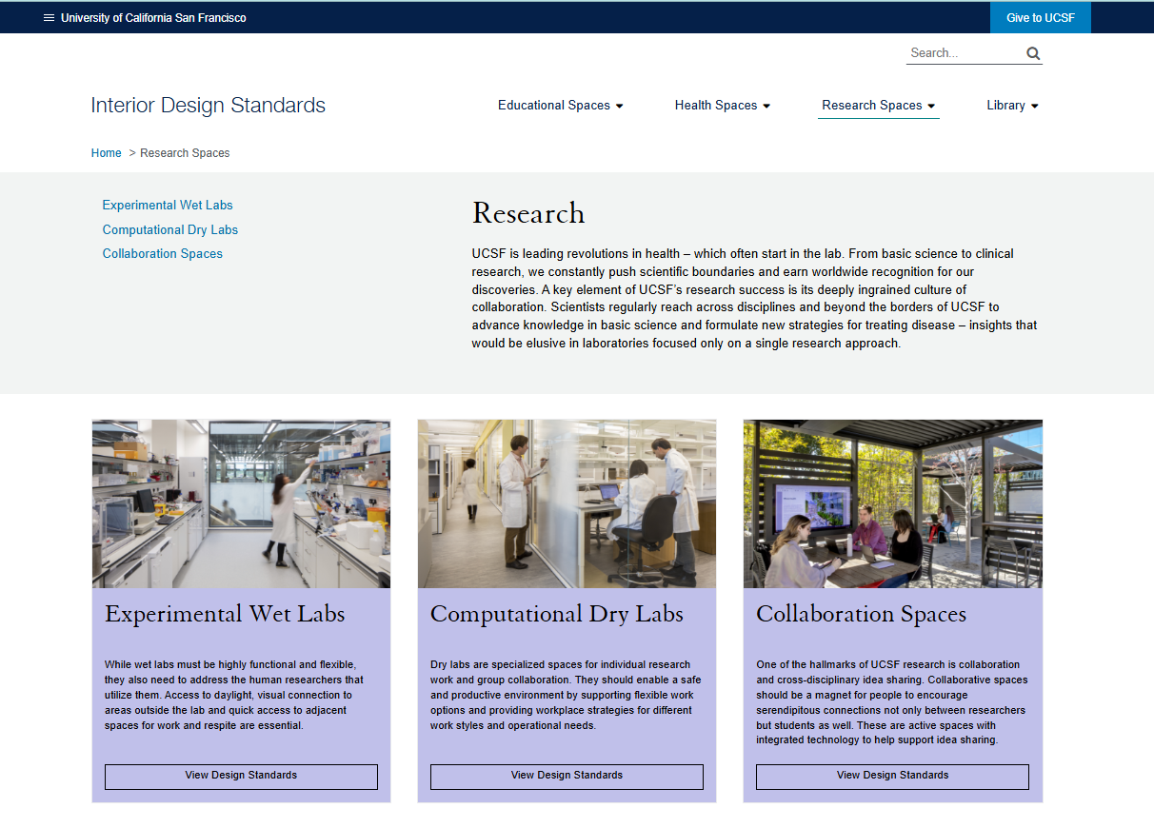Click the Computational Dry Labs card heading

click(x=557, y=614)
